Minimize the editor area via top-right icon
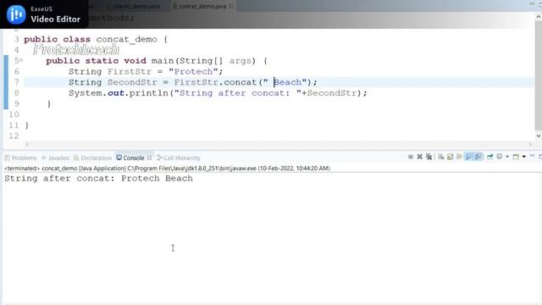This screenshot has height=305, width=542. (x=532, y=3)
